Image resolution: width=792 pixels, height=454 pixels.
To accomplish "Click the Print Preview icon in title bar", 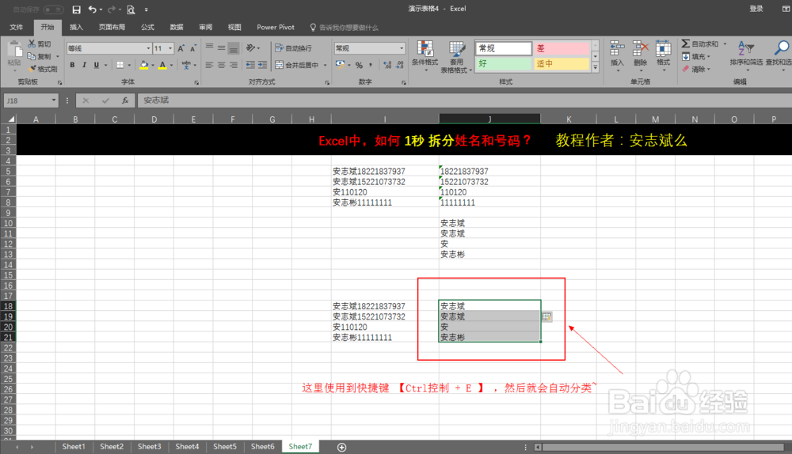I will pyautogui.click(x=131, y=9).
